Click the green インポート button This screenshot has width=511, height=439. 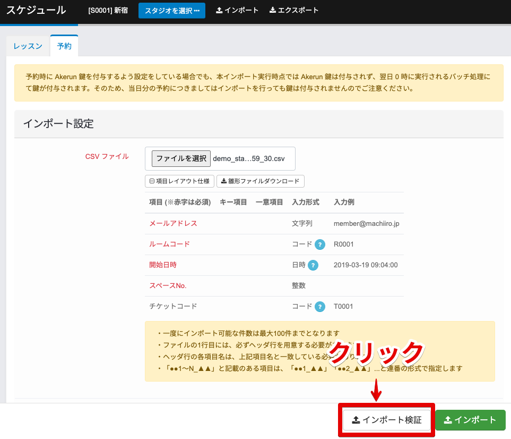click(x=470, y=420)
